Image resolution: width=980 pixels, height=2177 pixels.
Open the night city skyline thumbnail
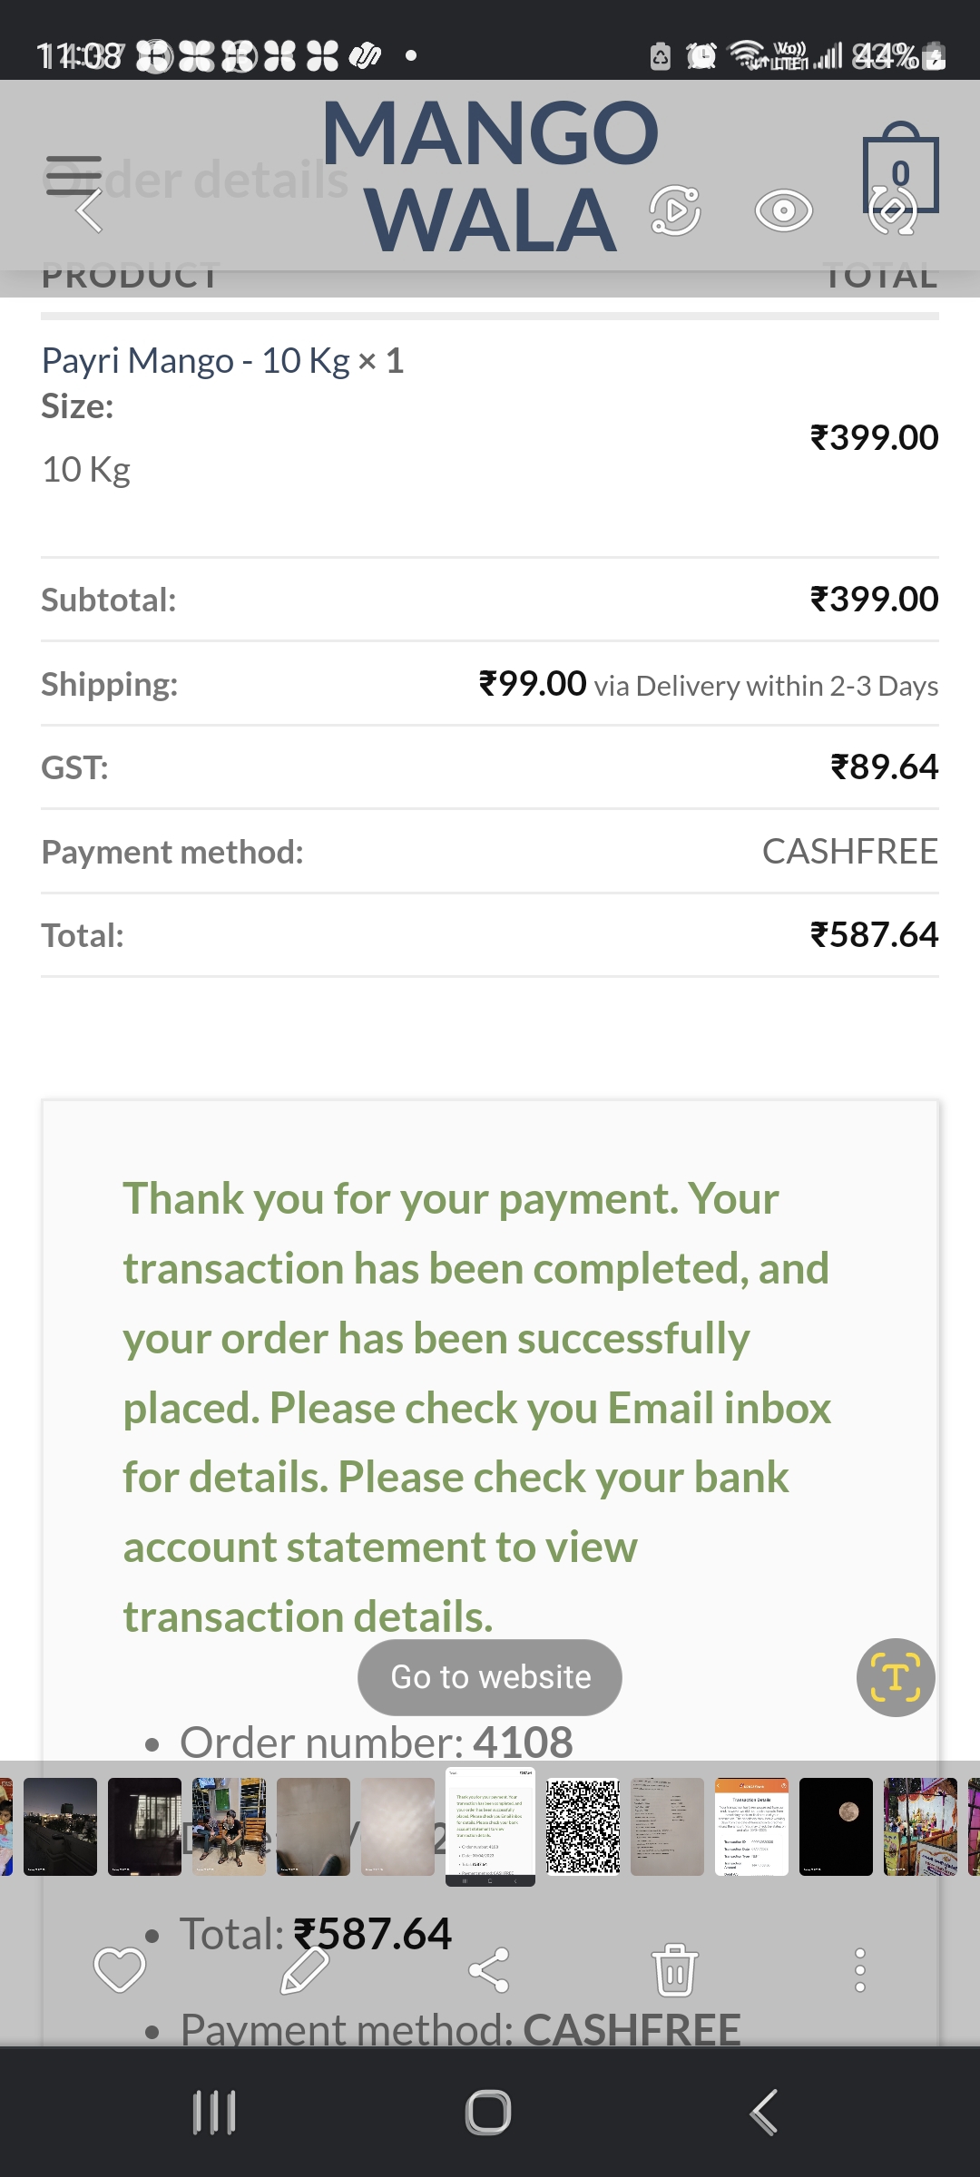pyautogui.click(x=61, y=1827)
